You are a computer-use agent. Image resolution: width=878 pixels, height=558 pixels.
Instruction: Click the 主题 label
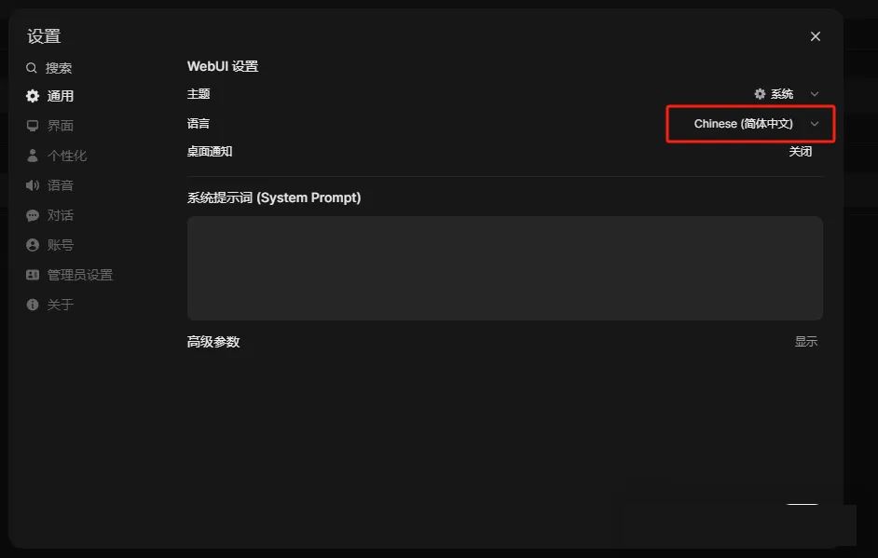[x=199, y=93]
